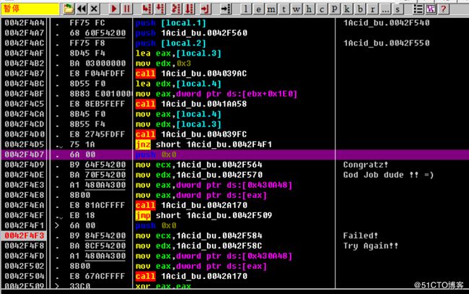Click the paused status field
Screen dimensions: 469x294
[x=30, y=9]
